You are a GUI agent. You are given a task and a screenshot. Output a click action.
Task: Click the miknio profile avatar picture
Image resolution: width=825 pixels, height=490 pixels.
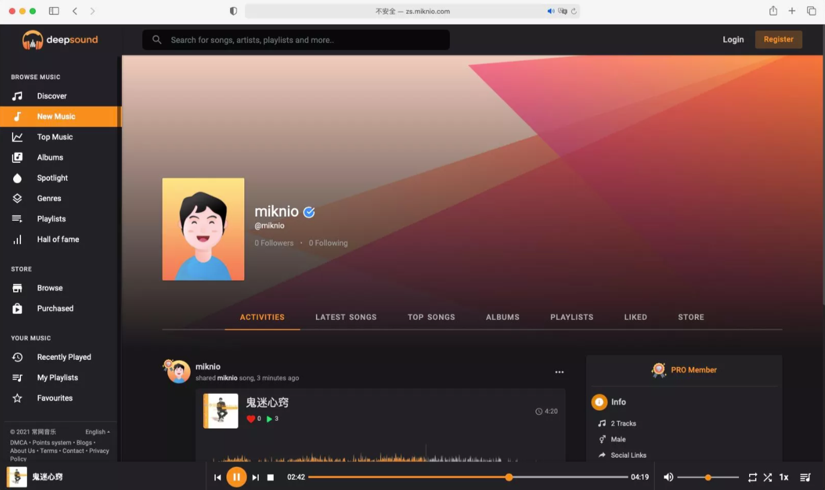point(203,229)
